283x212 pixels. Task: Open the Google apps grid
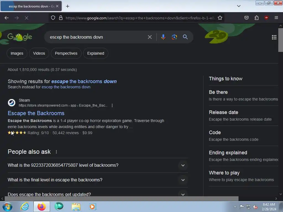pos(274,37)
